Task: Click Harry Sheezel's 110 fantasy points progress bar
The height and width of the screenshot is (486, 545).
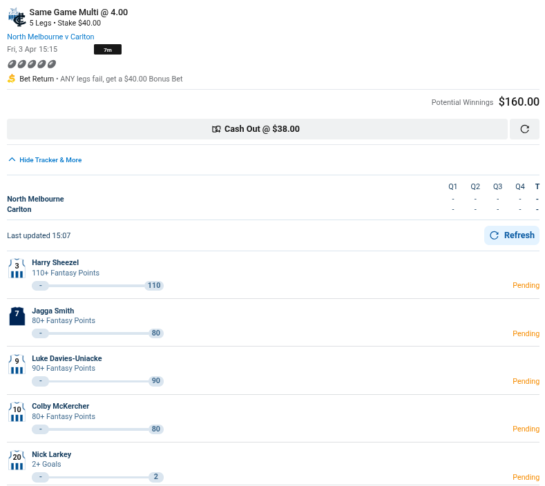Action: (97, 286)
